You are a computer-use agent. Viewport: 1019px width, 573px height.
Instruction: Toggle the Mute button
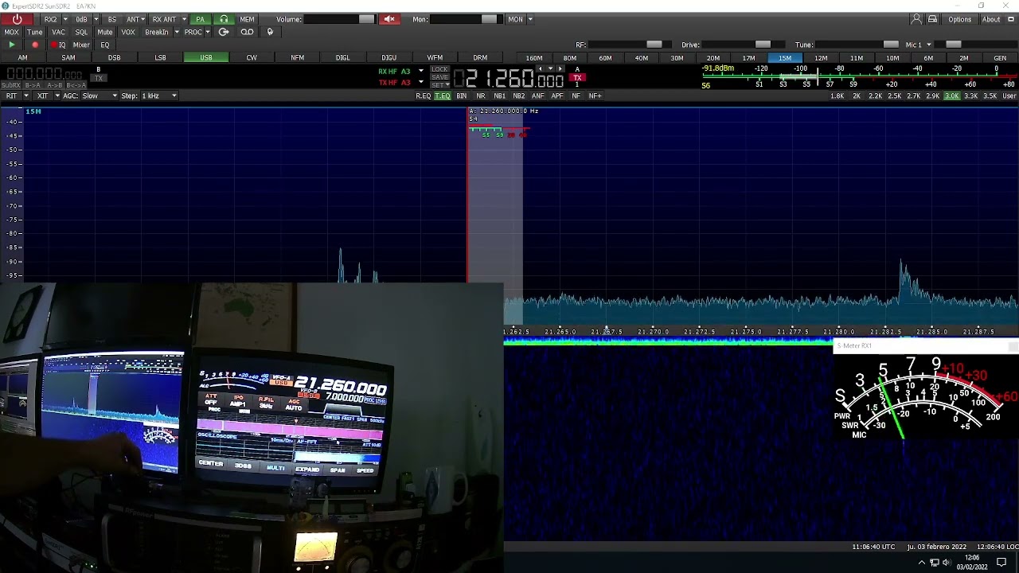(105, 32)
